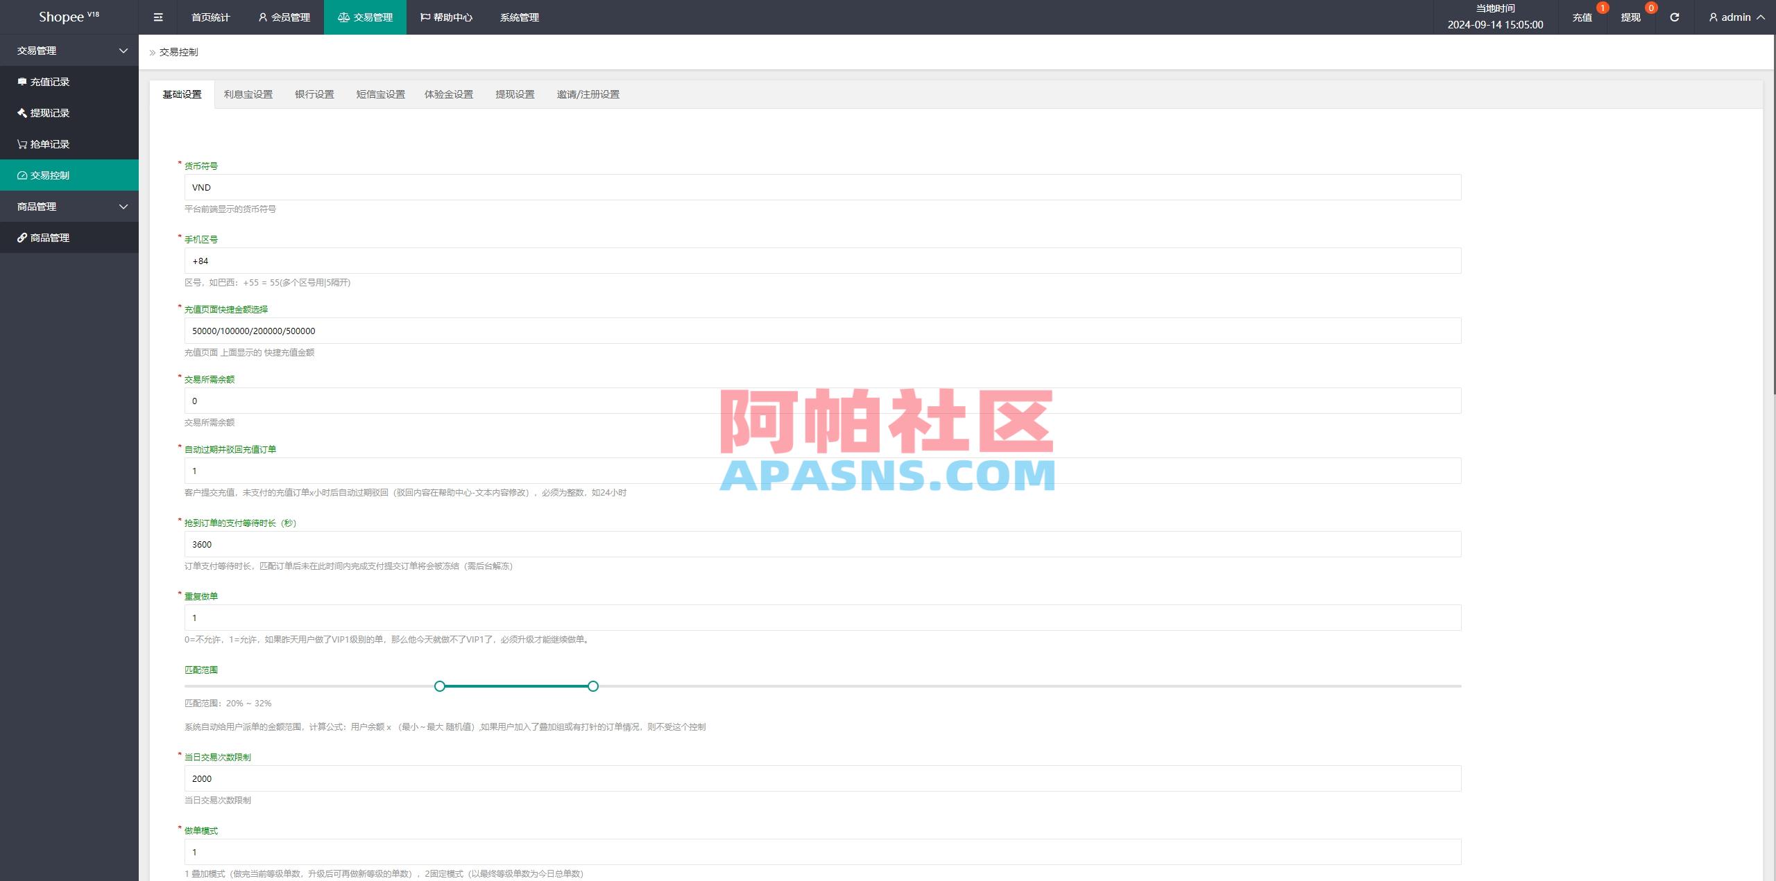Switch to the 利息宝设置 tab
Screen dimensions: 1776x881
248,94
